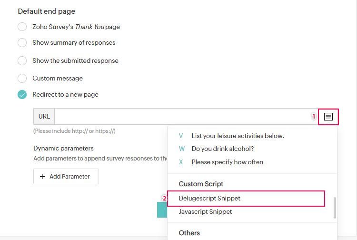Pick Javascript Snippet from the list
The image size is (357, 240).
(x=205, y=211)
